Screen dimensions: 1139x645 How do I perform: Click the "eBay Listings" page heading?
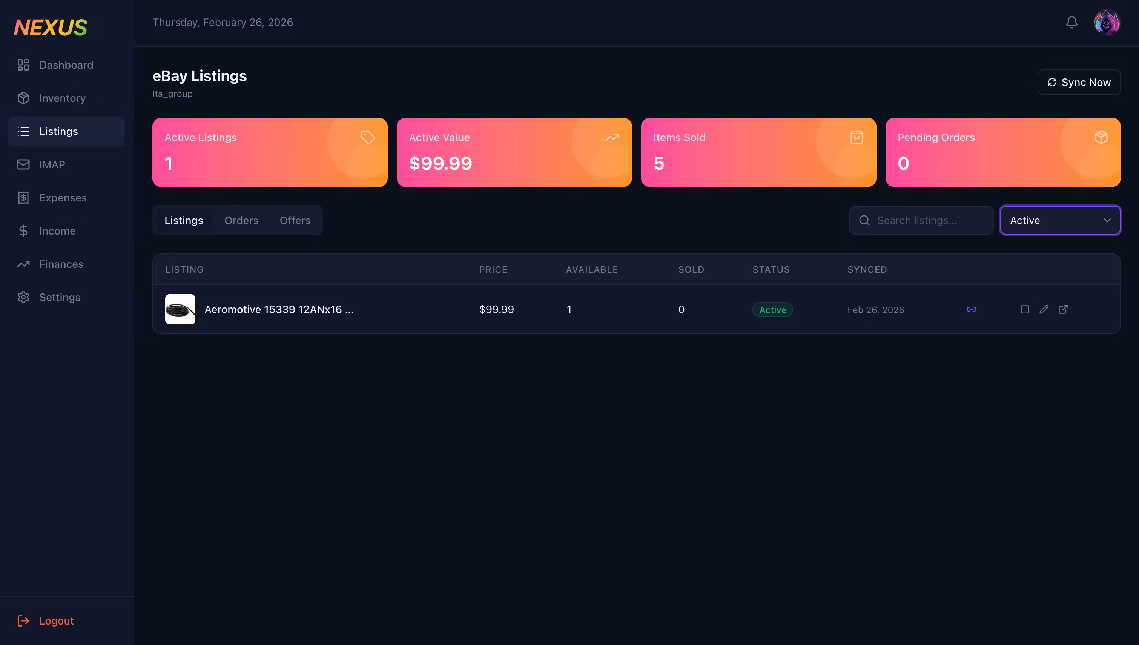click(200, 76)
